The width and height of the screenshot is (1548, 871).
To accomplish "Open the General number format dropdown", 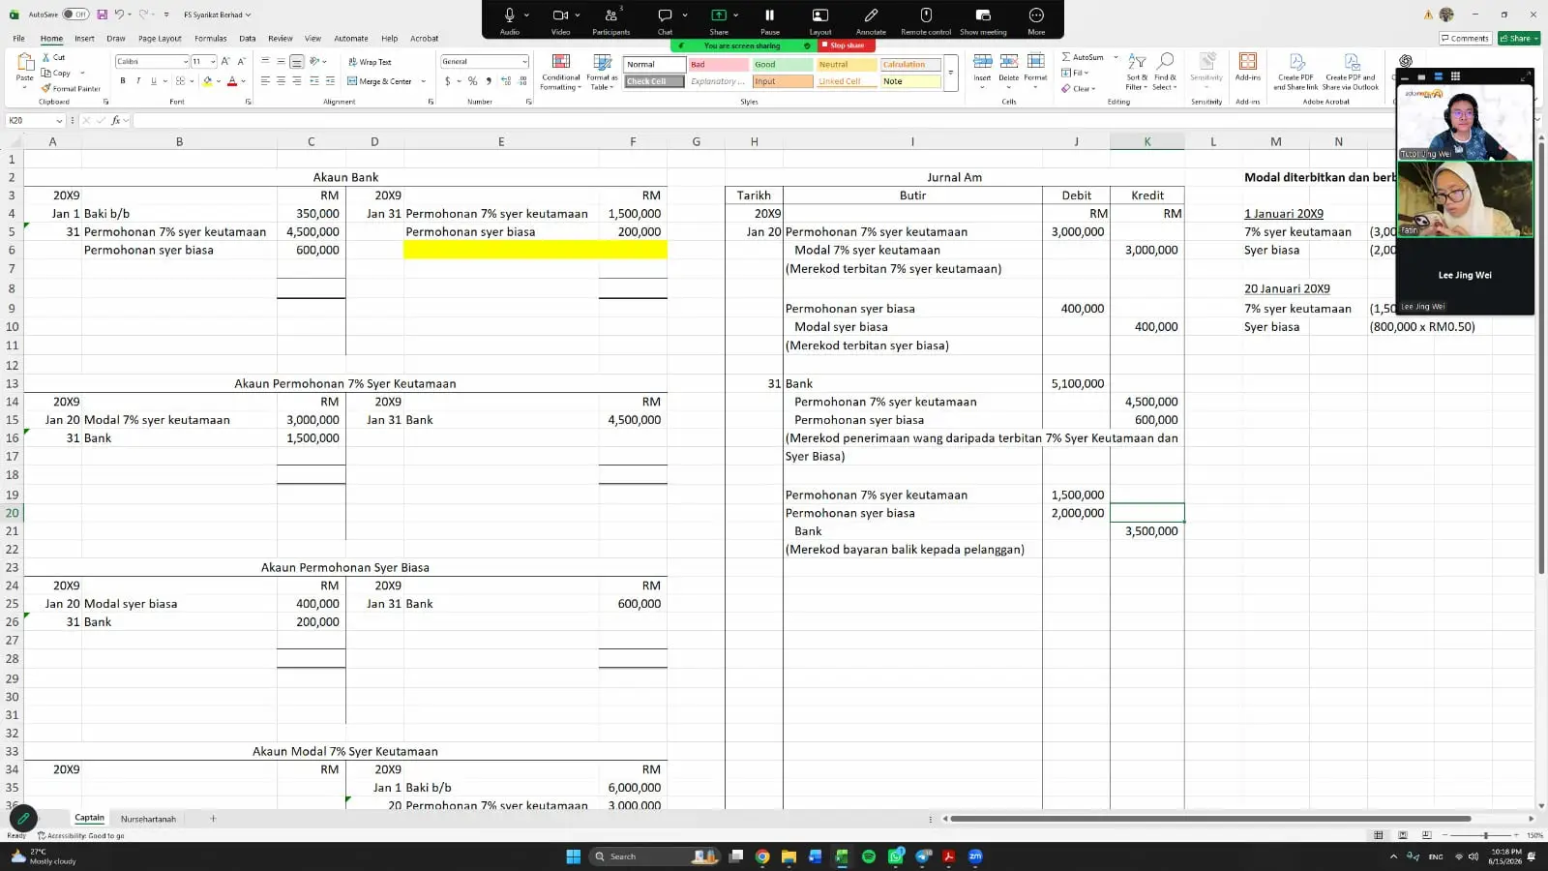I will click(x=524, y=62).
